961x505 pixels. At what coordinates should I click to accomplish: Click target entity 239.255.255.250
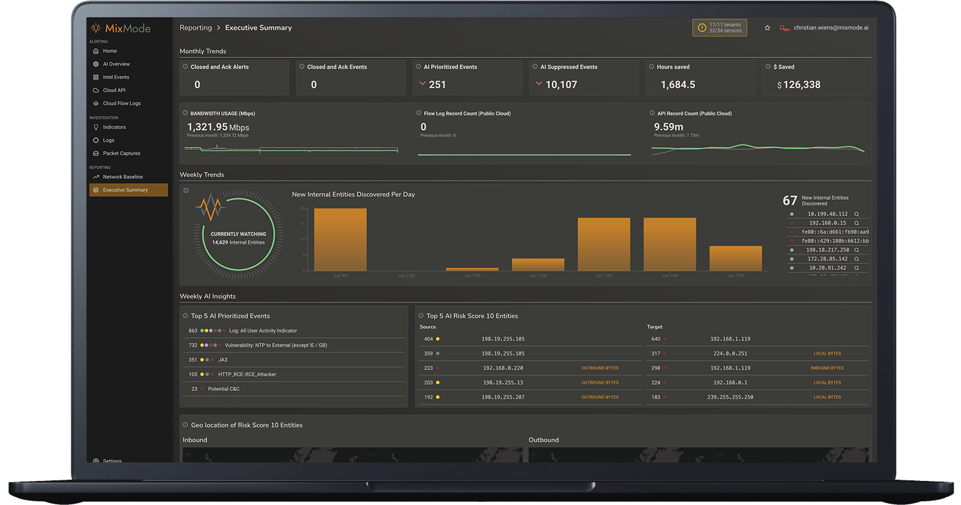730,397
